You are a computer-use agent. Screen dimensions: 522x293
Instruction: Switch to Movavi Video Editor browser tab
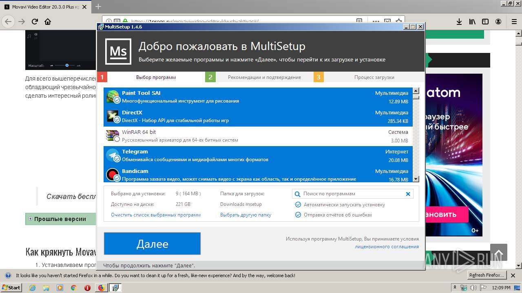pos(45,7)
